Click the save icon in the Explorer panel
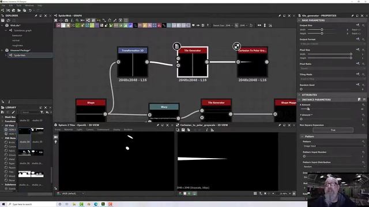The height and width of the screenshot is (207, 369). click(x=3, y=21)
